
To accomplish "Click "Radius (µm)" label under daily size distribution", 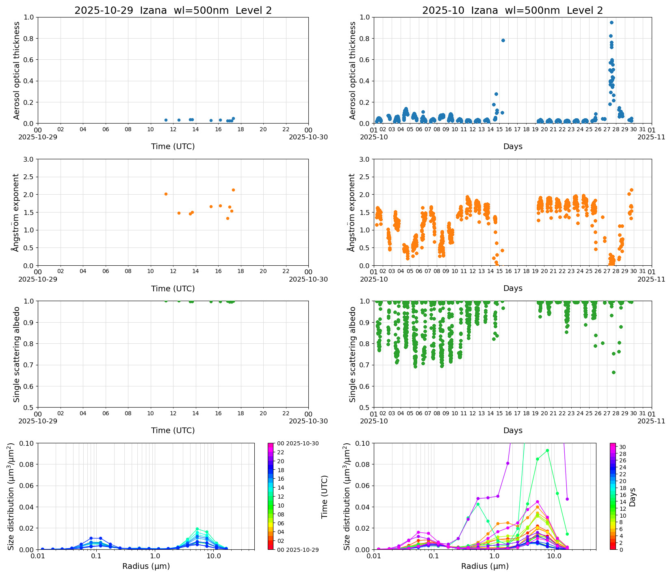I will (146, 566).
